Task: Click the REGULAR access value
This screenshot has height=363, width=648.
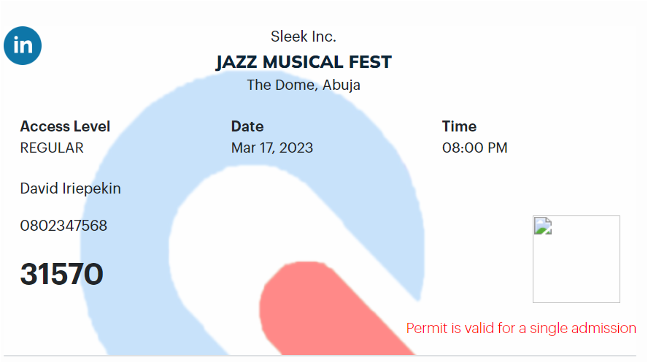Action: point(52,148)
